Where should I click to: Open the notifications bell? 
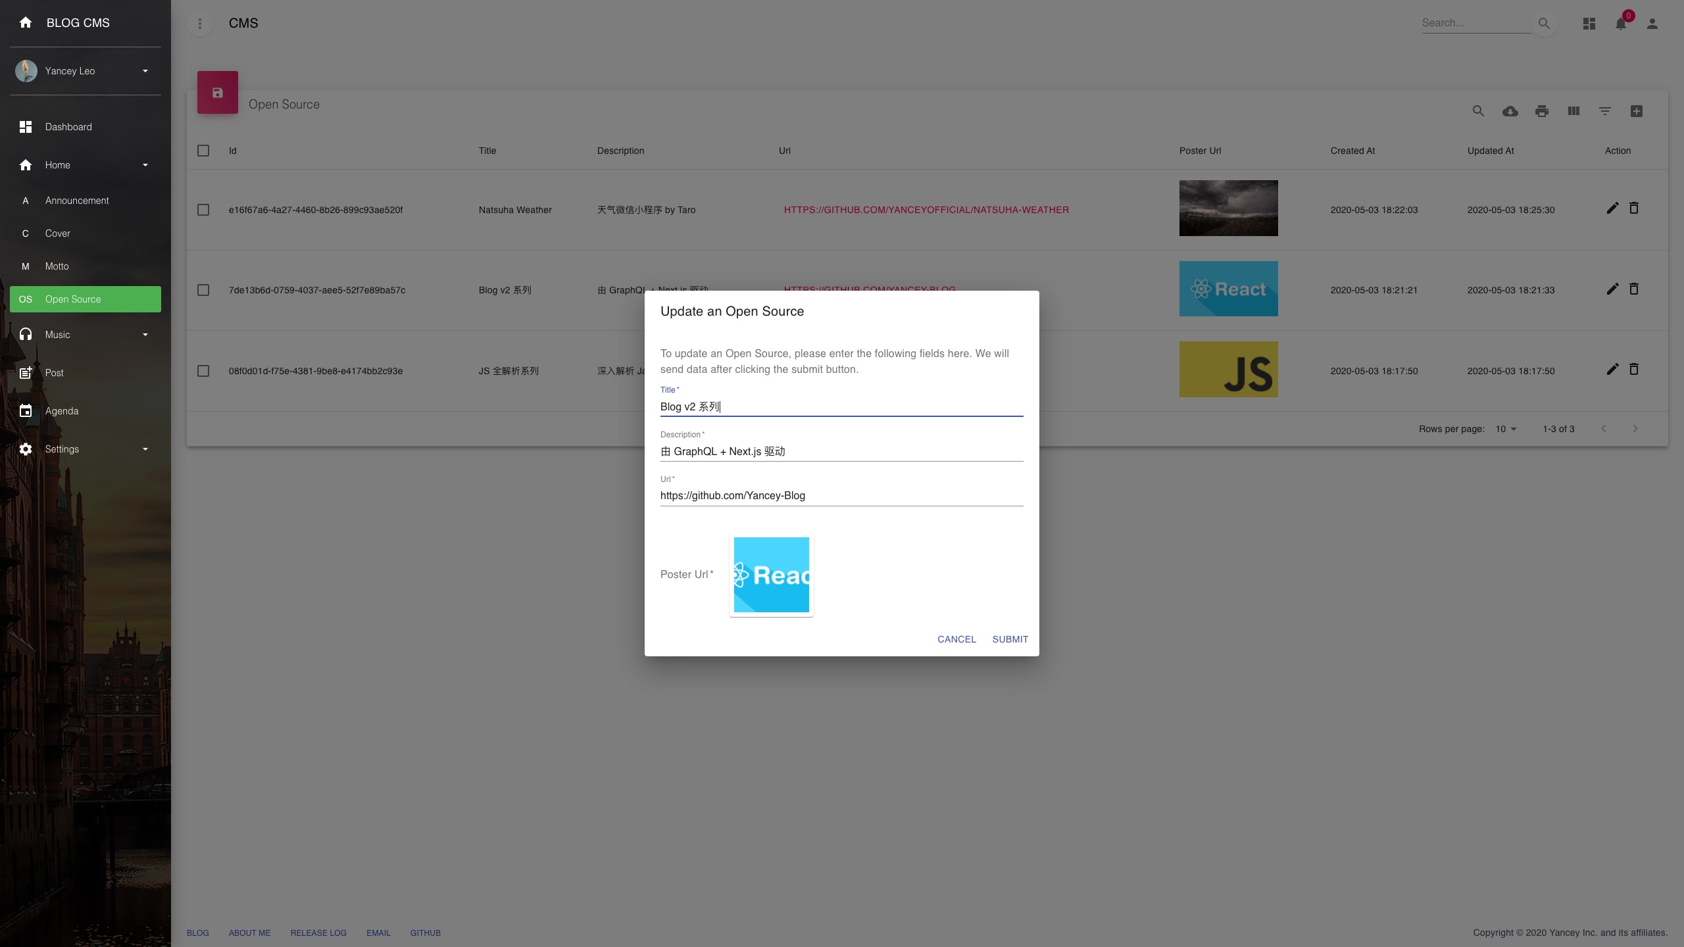[x=1621, y=23]
